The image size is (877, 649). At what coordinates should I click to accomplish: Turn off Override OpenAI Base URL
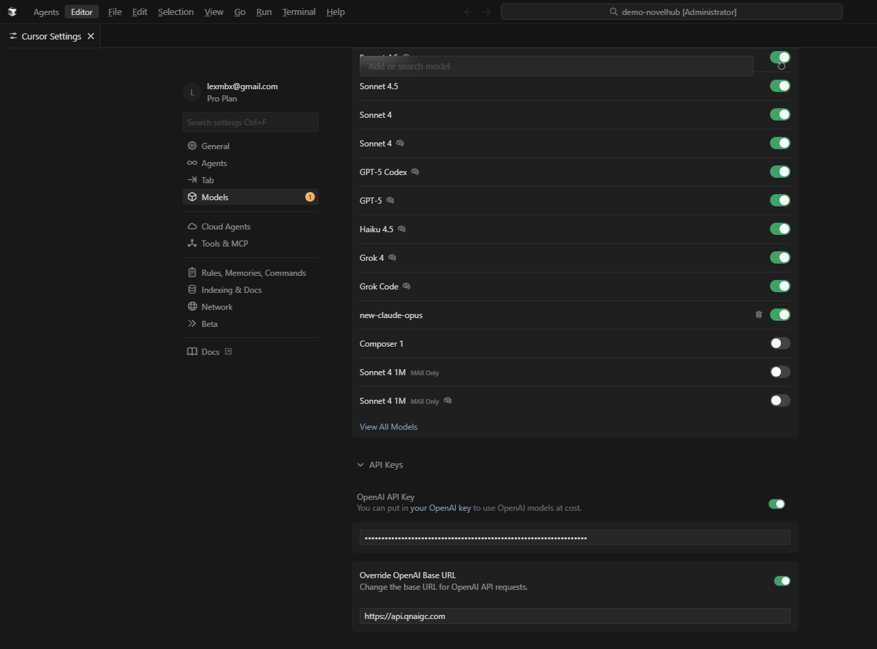click(x=782, y=581)
